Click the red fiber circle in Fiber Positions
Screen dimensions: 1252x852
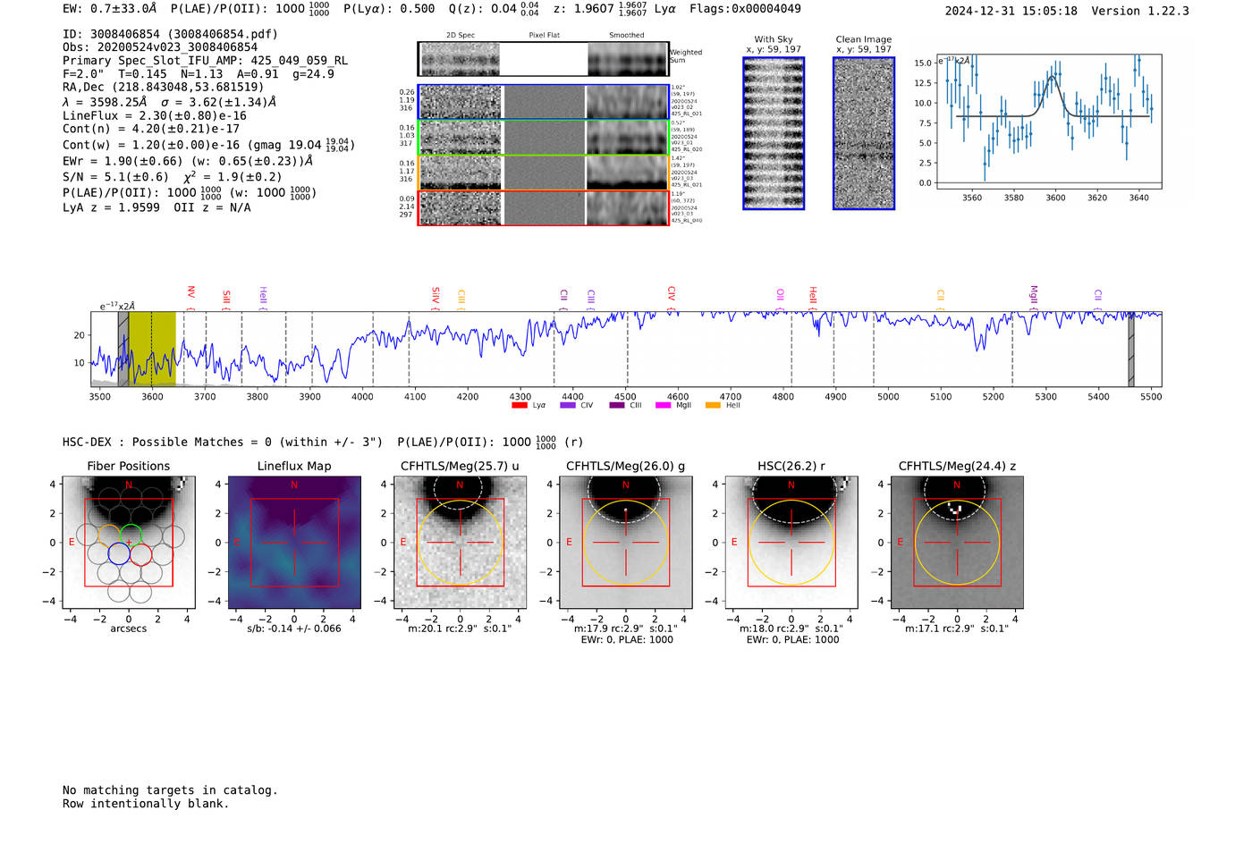140,553
